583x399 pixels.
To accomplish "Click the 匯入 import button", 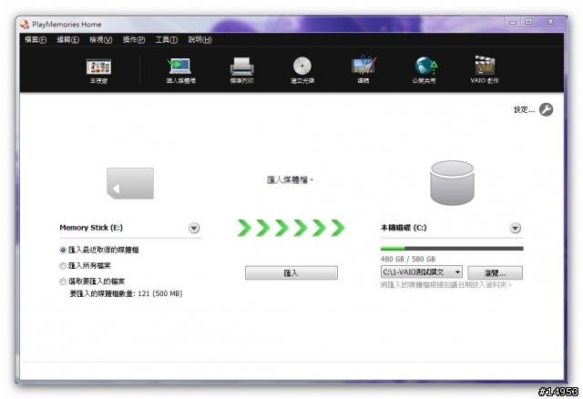I will tap(291, 273).
